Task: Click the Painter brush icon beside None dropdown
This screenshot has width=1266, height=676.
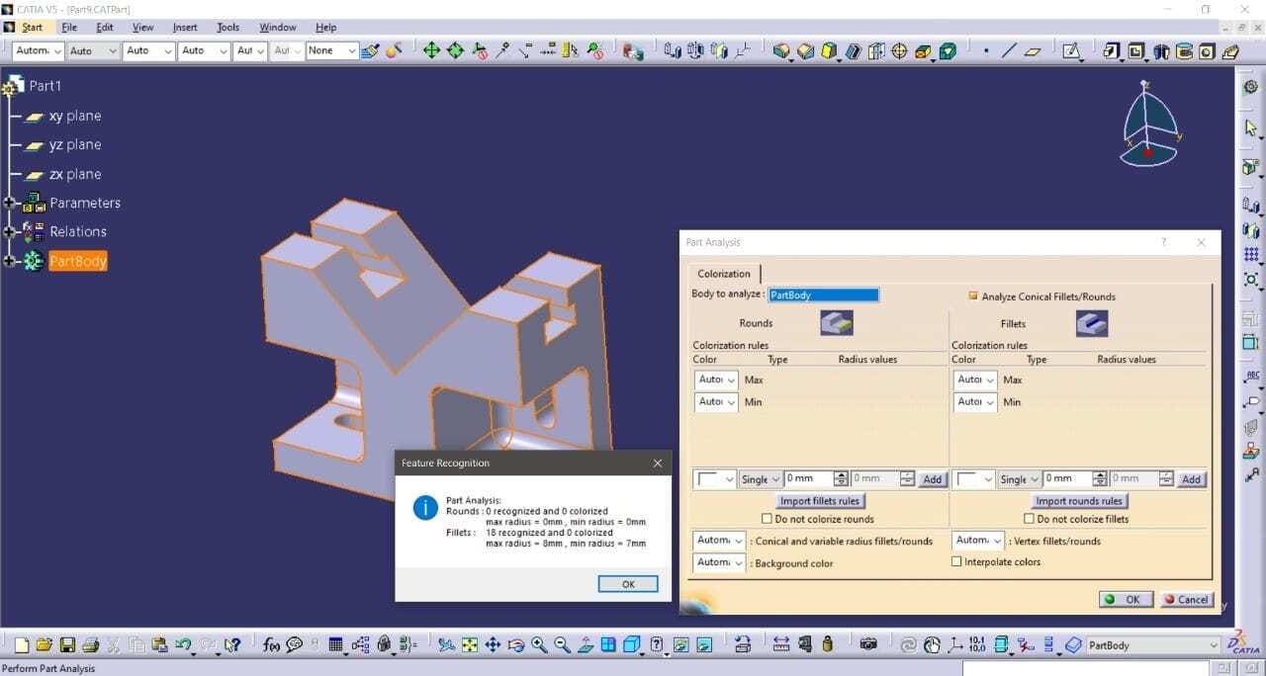Action: (370, 50)
